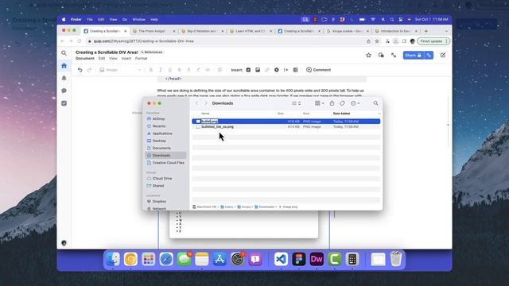Open Chrome tab search chevron
Viewport: 509px width, 286px height.
(x=446, y=31)
